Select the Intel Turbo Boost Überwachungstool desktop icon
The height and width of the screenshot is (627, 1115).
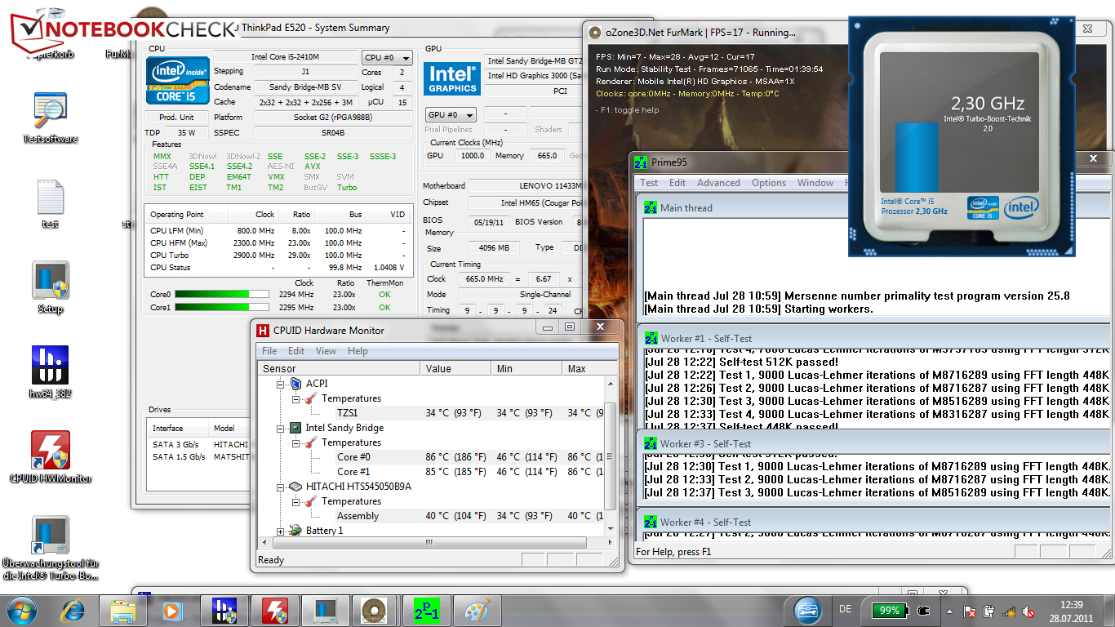pos(50,548)
